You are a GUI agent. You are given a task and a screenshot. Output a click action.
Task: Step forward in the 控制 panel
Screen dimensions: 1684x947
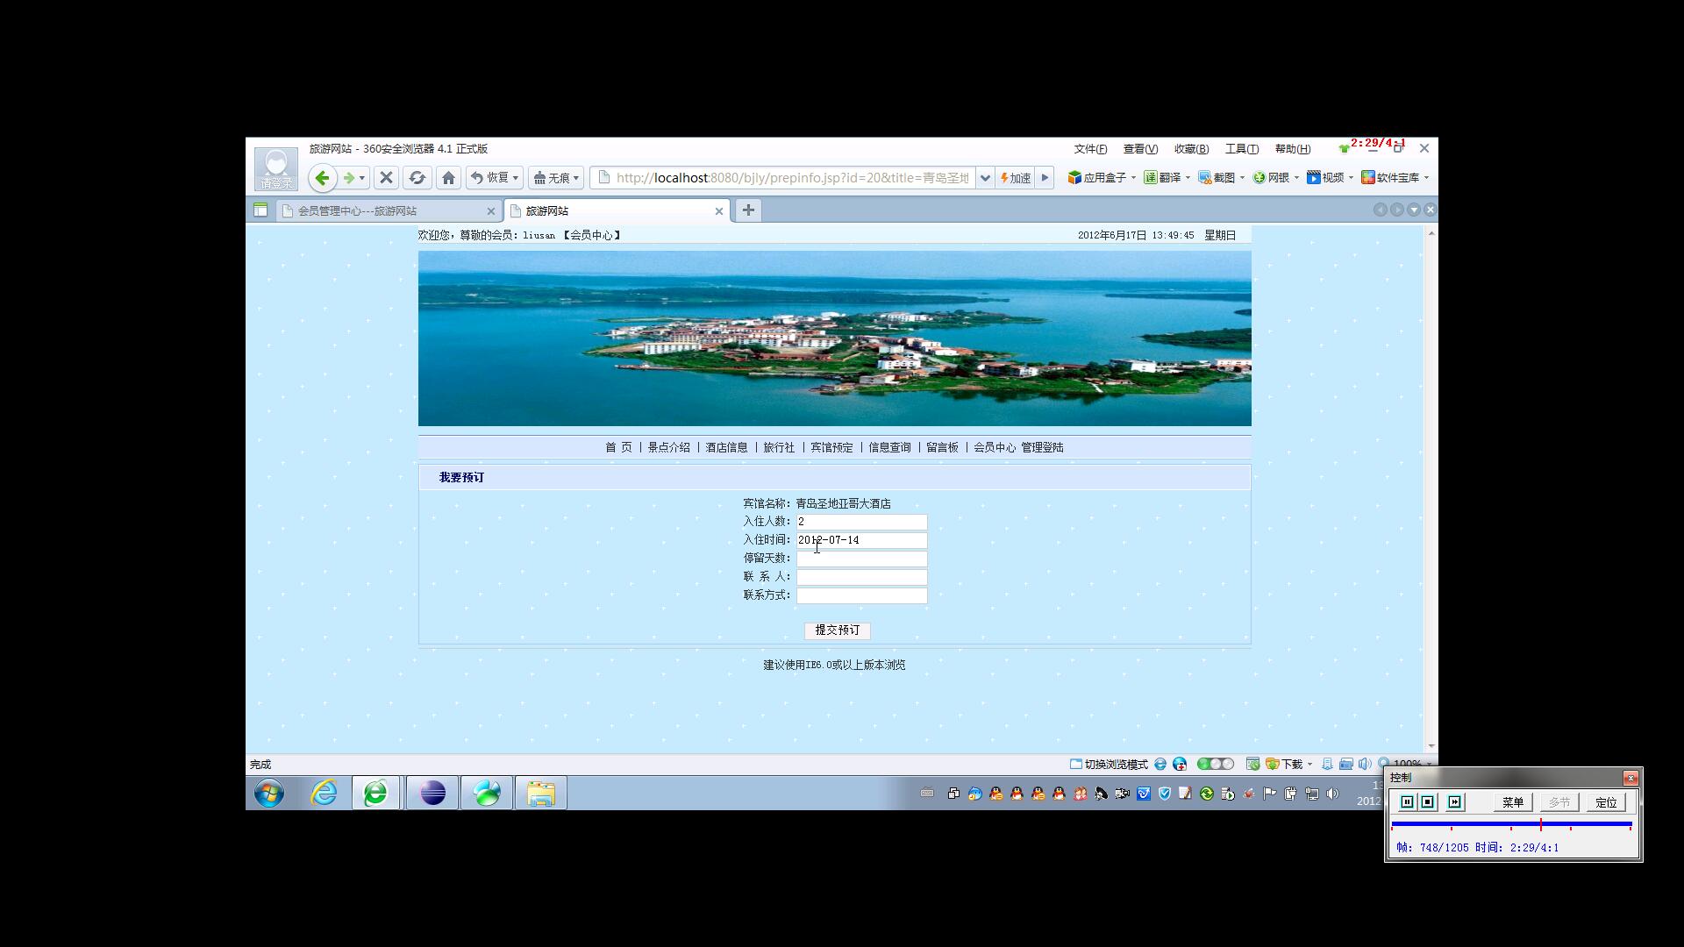coord(1455,802)
